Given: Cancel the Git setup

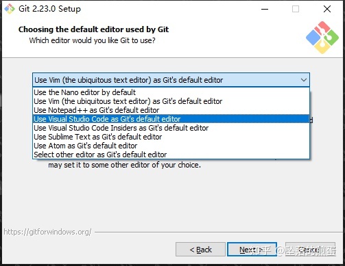Looking at the screenshot, I should [310, 250].
